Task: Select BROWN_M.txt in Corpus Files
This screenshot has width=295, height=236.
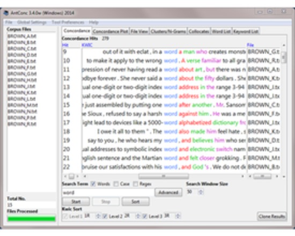Action: click(x=23, y=105)
